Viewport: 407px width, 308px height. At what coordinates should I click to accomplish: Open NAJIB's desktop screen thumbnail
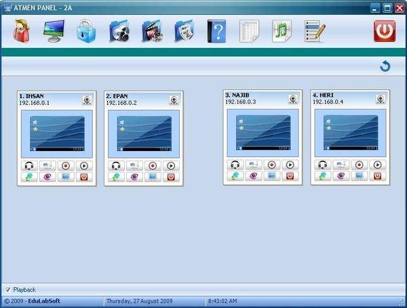click(263, 131)
